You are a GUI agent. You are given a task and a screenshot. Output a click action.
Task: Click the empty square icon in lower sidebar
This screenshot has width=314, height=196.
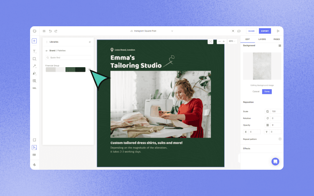pyautogui.click(x=34, y=140)
